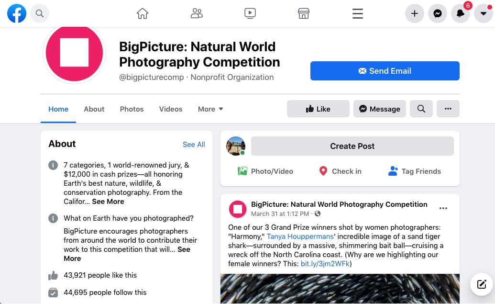The width and height of the screenshot is (495, 304).
Task: Switch to the Home tab
Action: (x=58, y=109)
